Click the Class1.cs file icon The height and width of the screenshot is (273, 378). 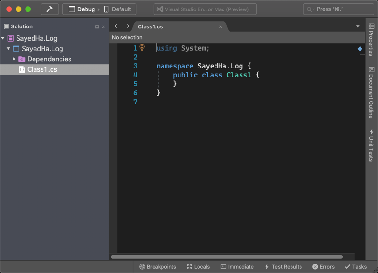[22, 69]
